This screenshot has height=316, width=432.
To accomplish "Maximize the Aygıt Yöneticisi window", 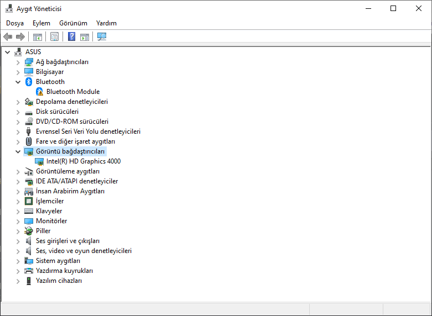I will [393, 8].
